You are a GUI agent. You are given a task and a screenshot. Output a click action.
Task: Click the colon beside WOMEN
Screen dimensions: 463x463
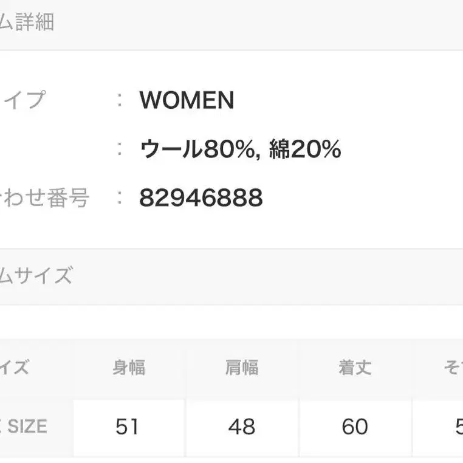click(120, 100)
